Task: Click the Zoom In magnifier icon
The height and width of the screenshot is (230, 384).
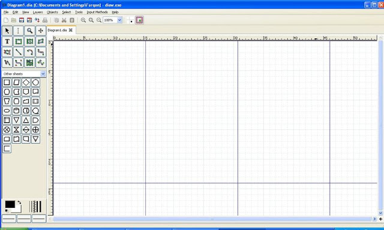Action: tap(83, 20)
